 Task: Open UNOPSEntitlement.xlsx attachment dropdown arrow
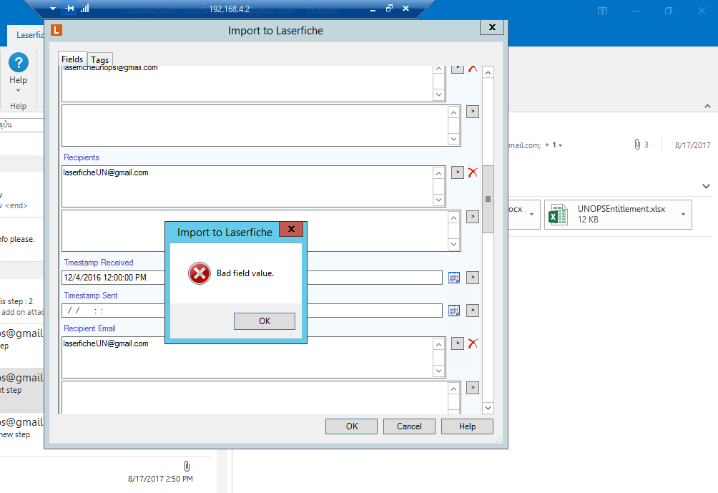tap(683, 215)
